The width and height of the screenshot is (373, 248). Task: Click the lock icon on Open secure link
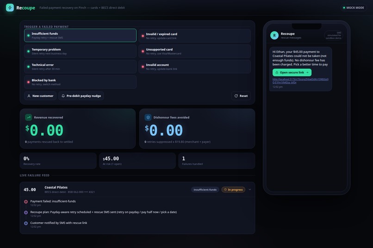point(277,73)
